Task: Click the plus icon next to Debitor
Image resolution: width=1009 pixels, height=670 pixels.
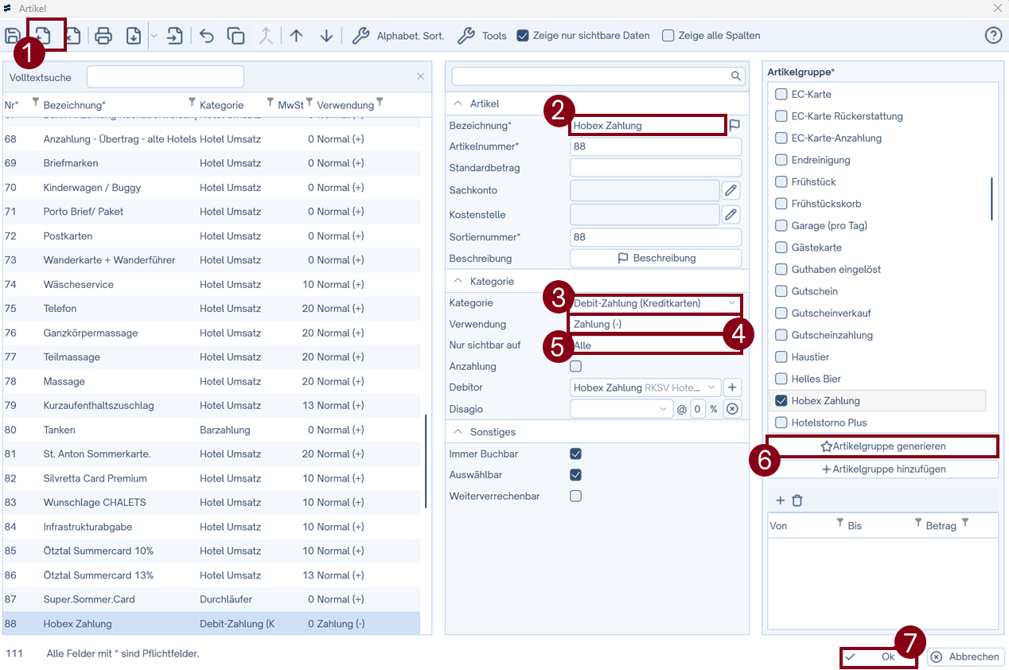Action: click(x=733, y=388)
